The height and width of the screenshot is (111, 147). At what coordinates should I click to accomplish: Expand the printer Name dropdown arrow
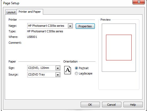coord(70,26)
